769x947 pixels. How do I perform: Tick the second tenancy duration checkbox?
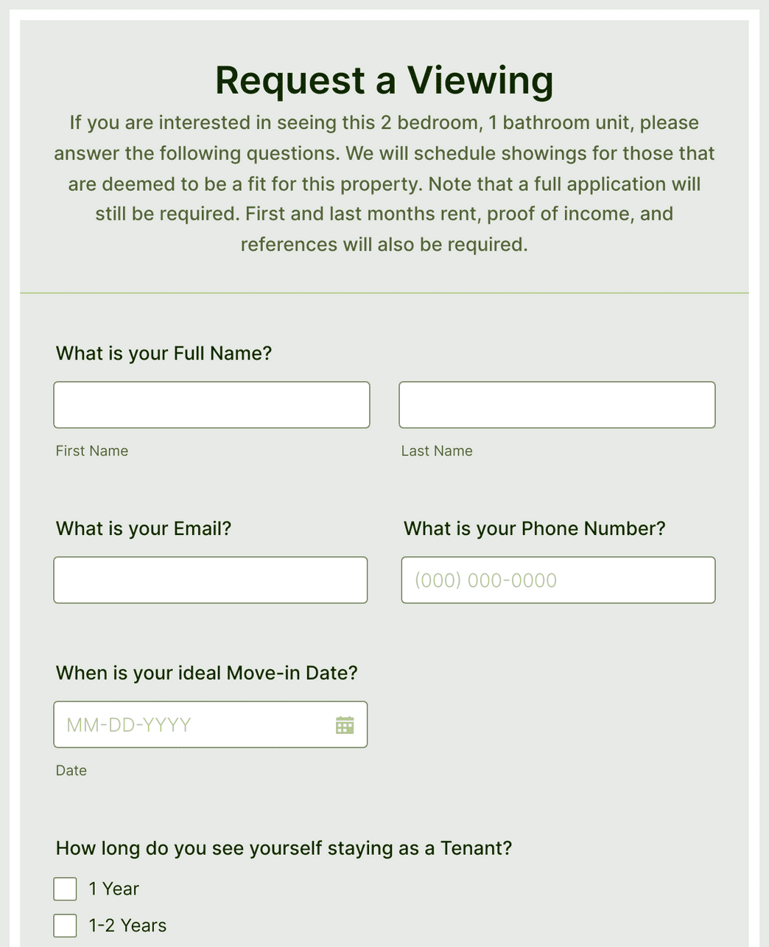(x=65, y=926)
